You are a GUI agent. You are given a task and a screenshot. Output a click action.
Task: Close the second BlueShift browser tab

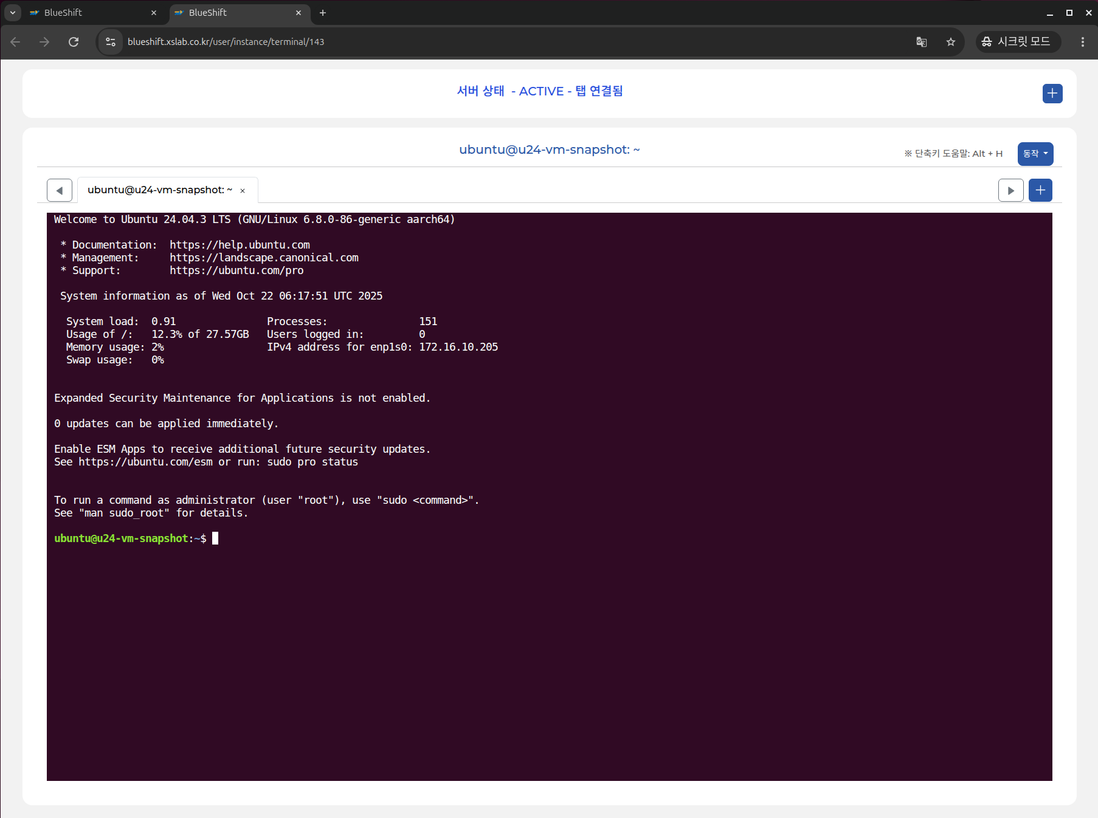tap(299, 13)
